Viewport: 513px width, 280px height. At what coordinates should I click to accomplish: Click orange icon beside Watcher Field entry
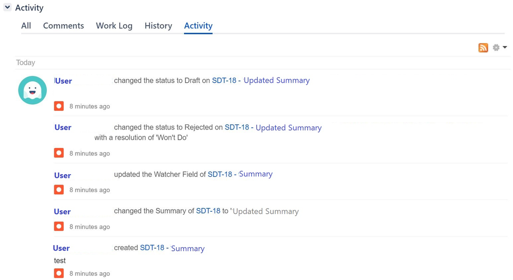pyautogui.click(x=59, y=190)
